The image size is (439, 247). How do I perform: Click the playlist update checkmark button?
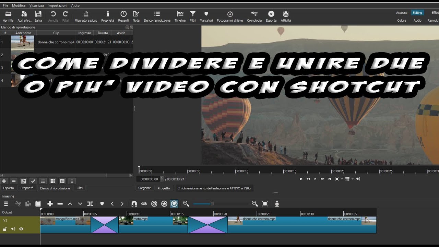[x=33, y=181]
